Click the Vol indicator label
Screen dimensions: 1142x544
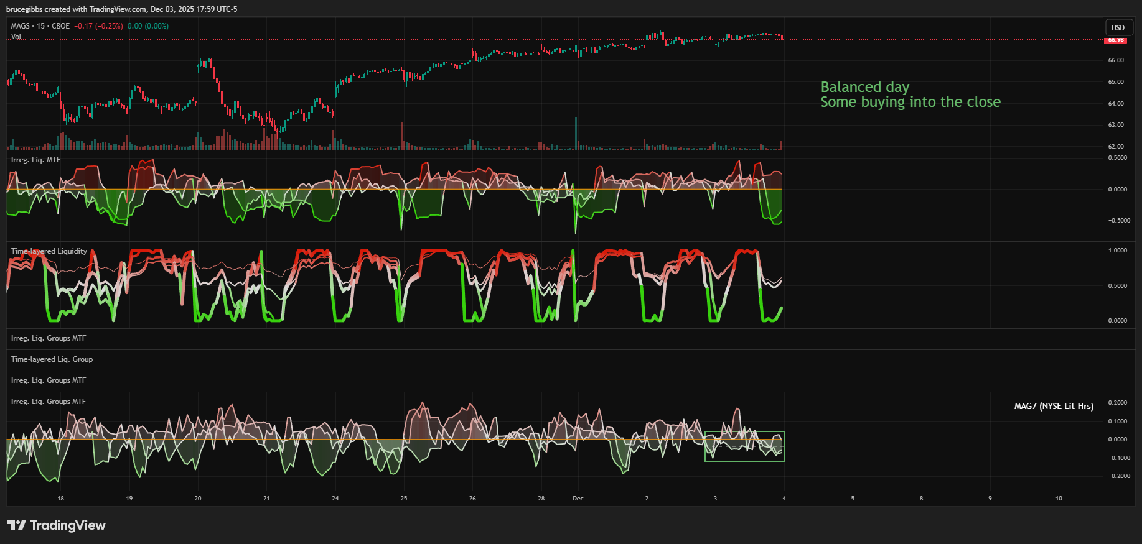click(16, 37)
